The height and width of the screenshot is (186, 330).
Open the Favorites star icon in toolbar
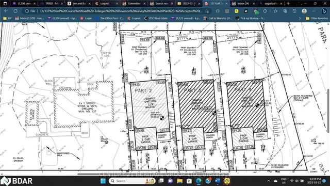click(275, 11)
